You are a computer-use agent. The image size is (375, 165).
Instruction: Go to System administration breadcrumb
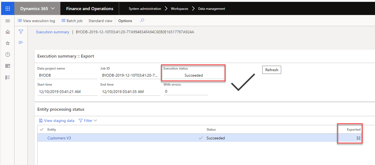[x=145, y=9]
